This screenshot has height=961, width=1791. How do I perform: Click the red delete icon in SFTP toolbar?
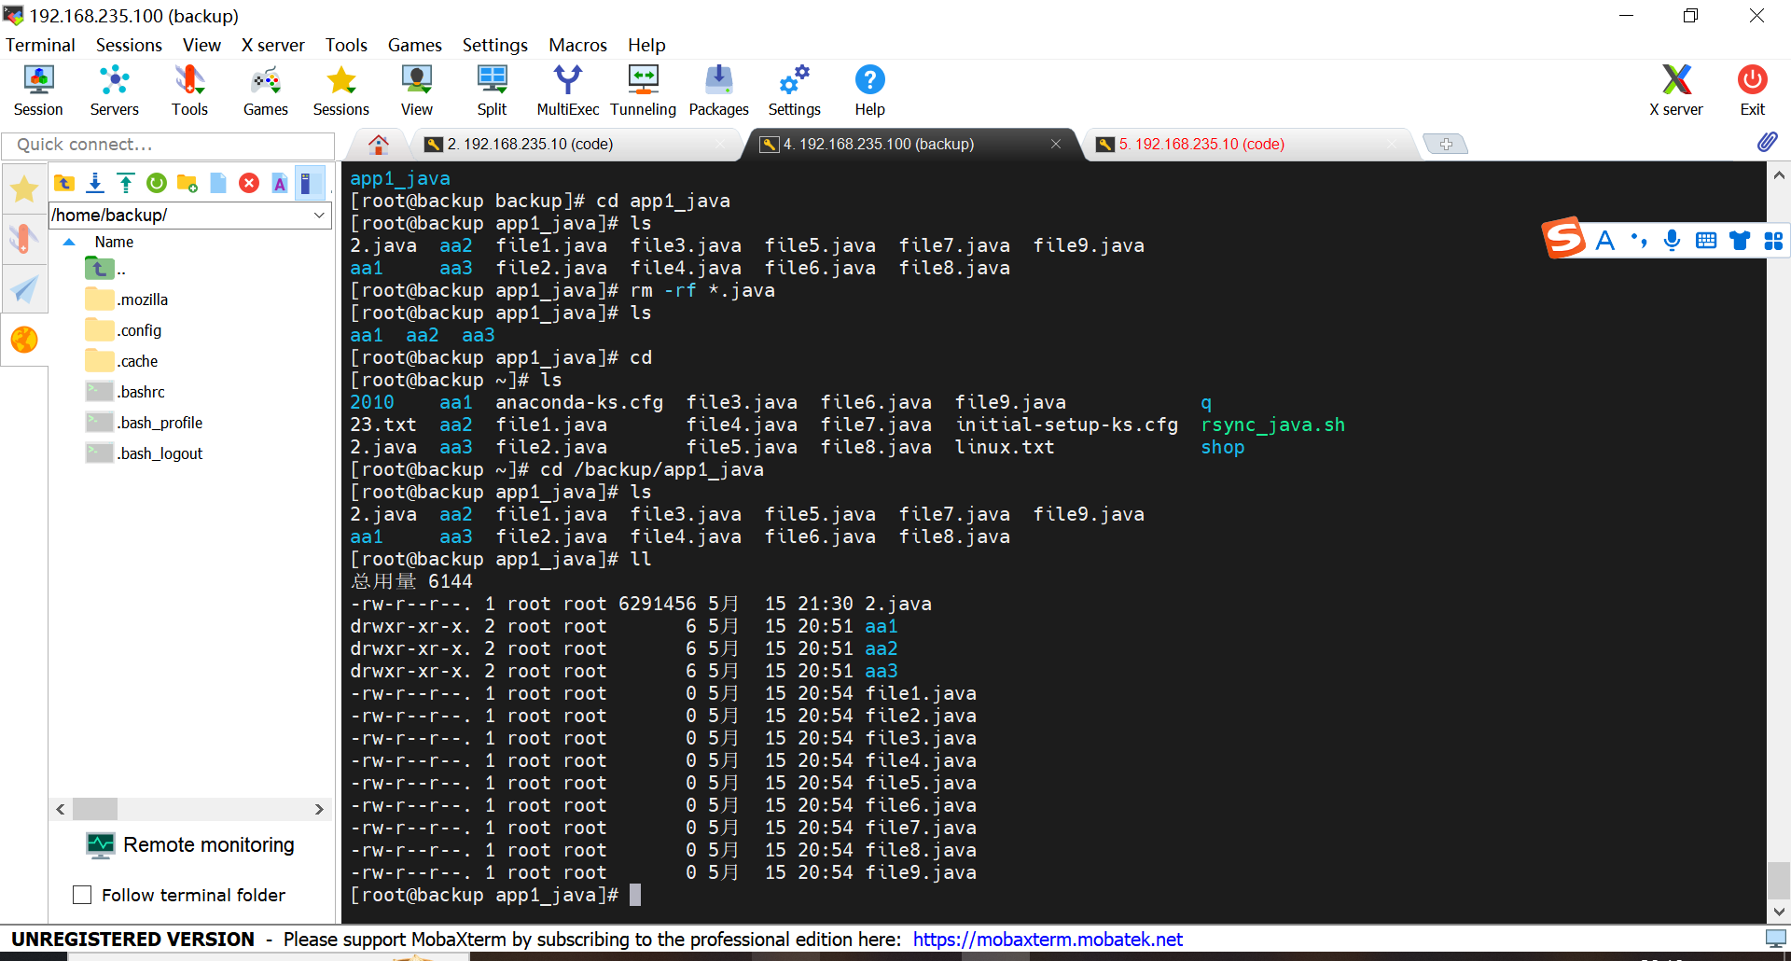[249, 183]
